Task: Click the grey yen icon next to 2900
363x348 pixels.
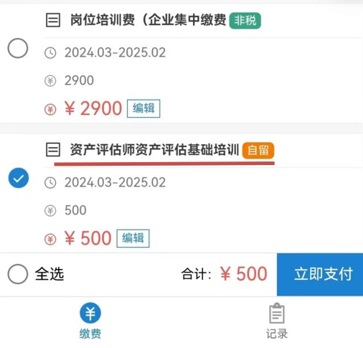Action: [x=50, y=81]
